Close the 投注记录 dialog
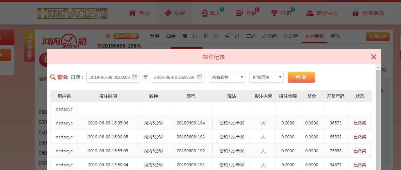The image size is (401, 170). (373, 57)
